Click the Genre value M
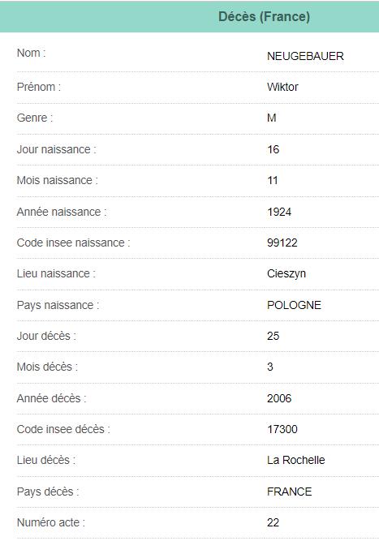This screenshot has height=541, width=379. pos(271,118)
